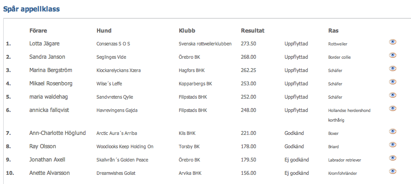
Task: Open Ray Olsson's Briard eye icon
Action: [x=393, y=145]
